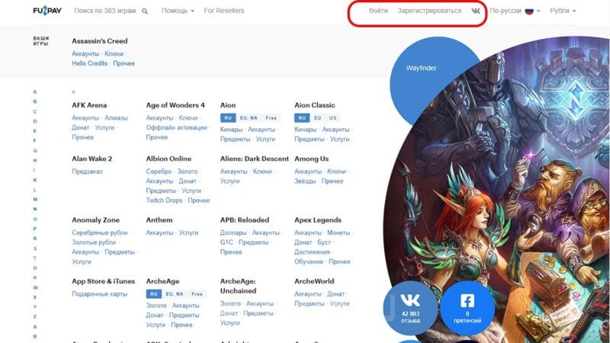Viewport: 610px width, 343px height.
Task: Open APB: Reloaded G1C link
Action: click(226, 242)
